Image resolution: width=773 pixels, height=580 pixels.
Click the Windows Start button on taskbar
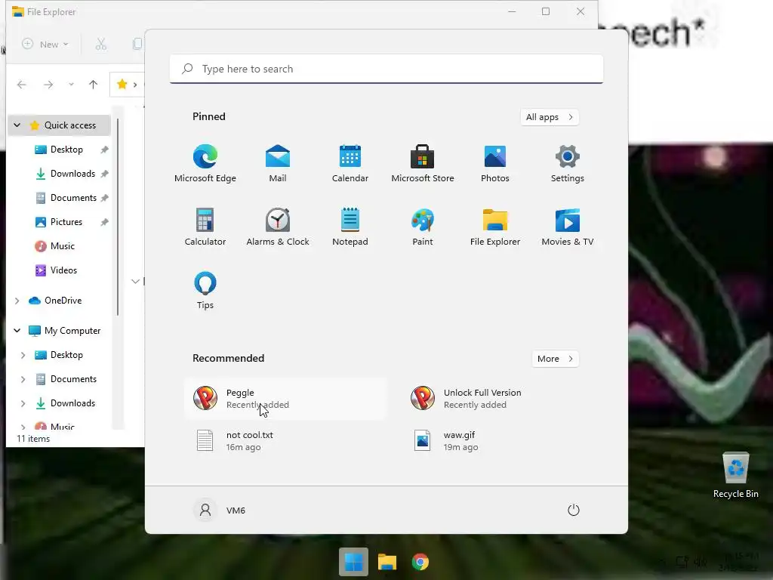353,562
